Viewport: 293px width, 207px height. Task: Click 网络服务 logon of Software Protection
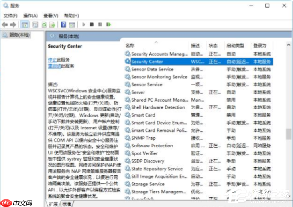point(262,146)
